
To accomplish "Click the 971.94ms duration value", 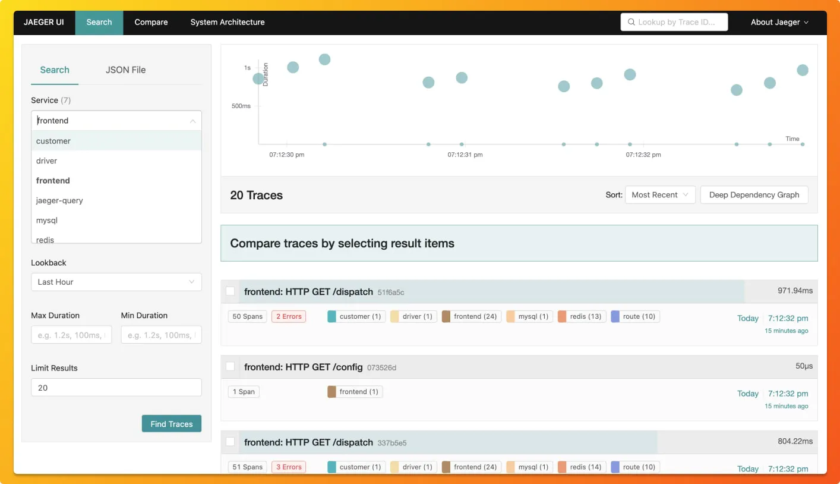I will point(795,291).
